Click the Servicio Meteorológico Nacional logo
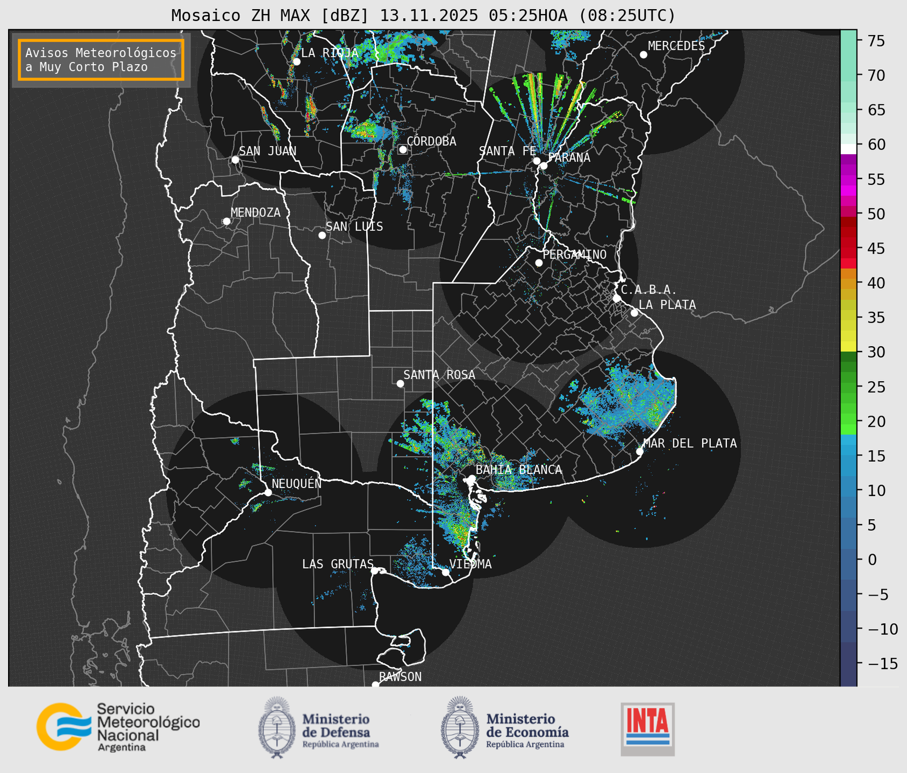Image resolution: width=907 pixels, height=773 pixels. coord(118,727)
